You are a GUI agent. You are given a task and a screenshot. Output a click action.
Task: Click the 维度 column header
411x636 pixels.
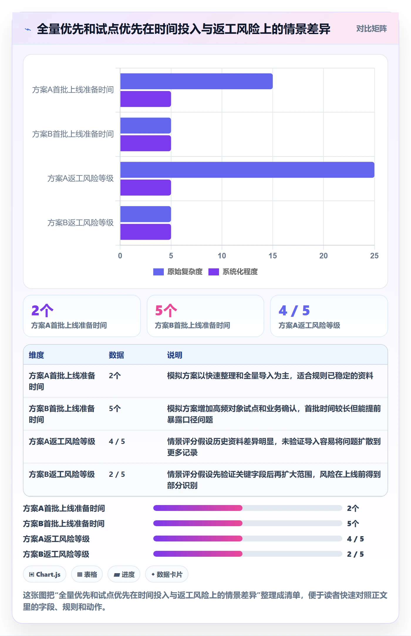click(36, 355)
